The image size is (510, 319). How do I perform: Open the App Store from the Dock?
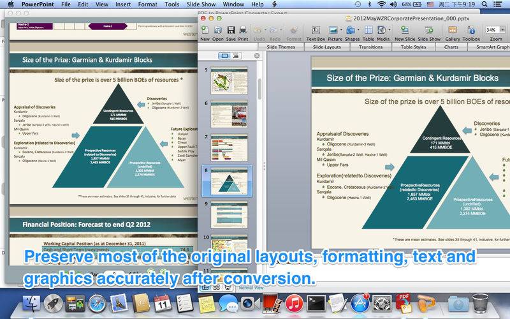coord(360,304)
